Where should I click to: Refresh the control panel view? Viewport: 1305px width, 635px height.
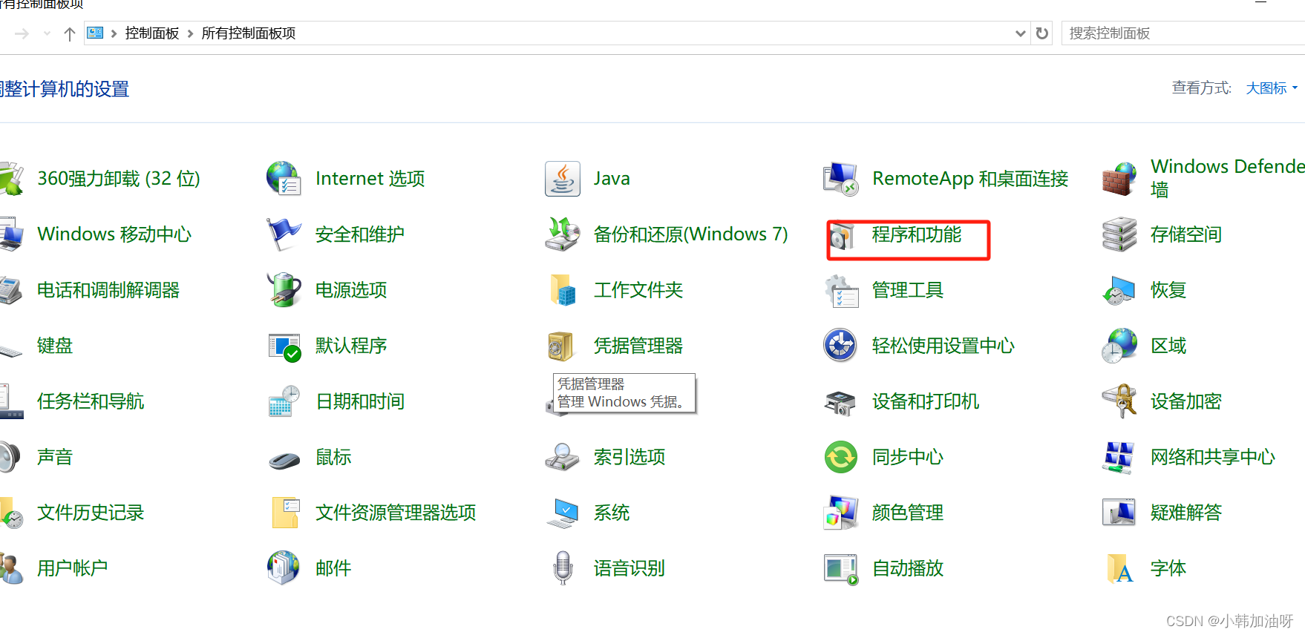pyautogui.click(x=1042, y=33)
